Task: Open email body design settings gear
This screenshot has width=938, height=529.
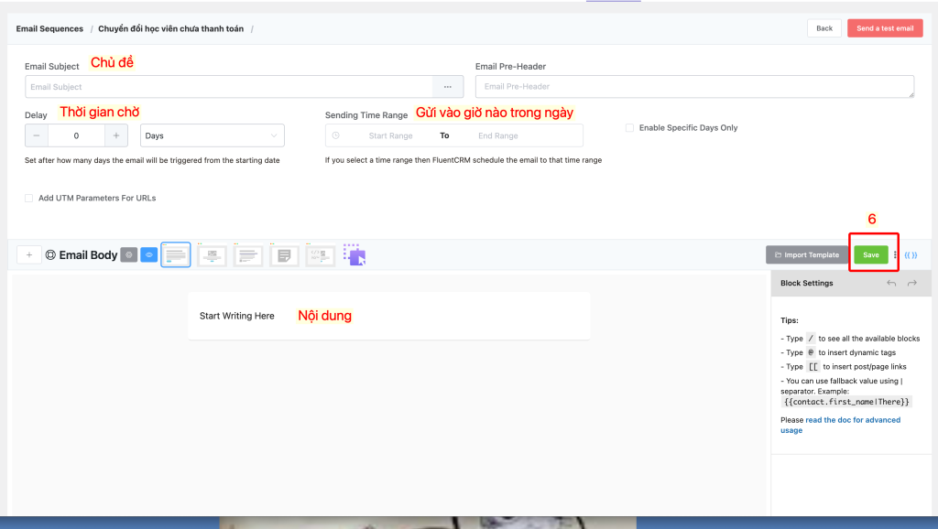Action: (129, 254)
